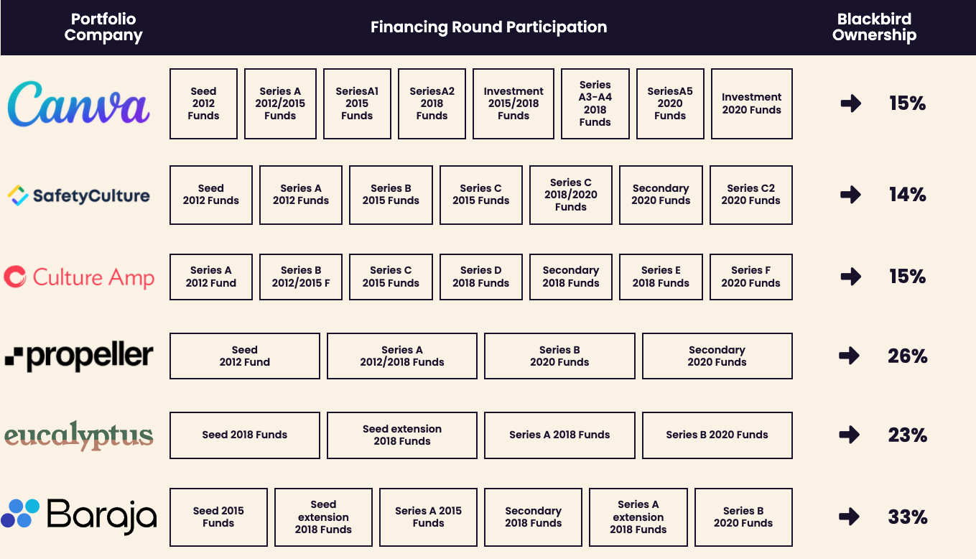Click the Canva logo
Image resolution: width=976 pixels, height=559 pixels.
coord(78,104)
